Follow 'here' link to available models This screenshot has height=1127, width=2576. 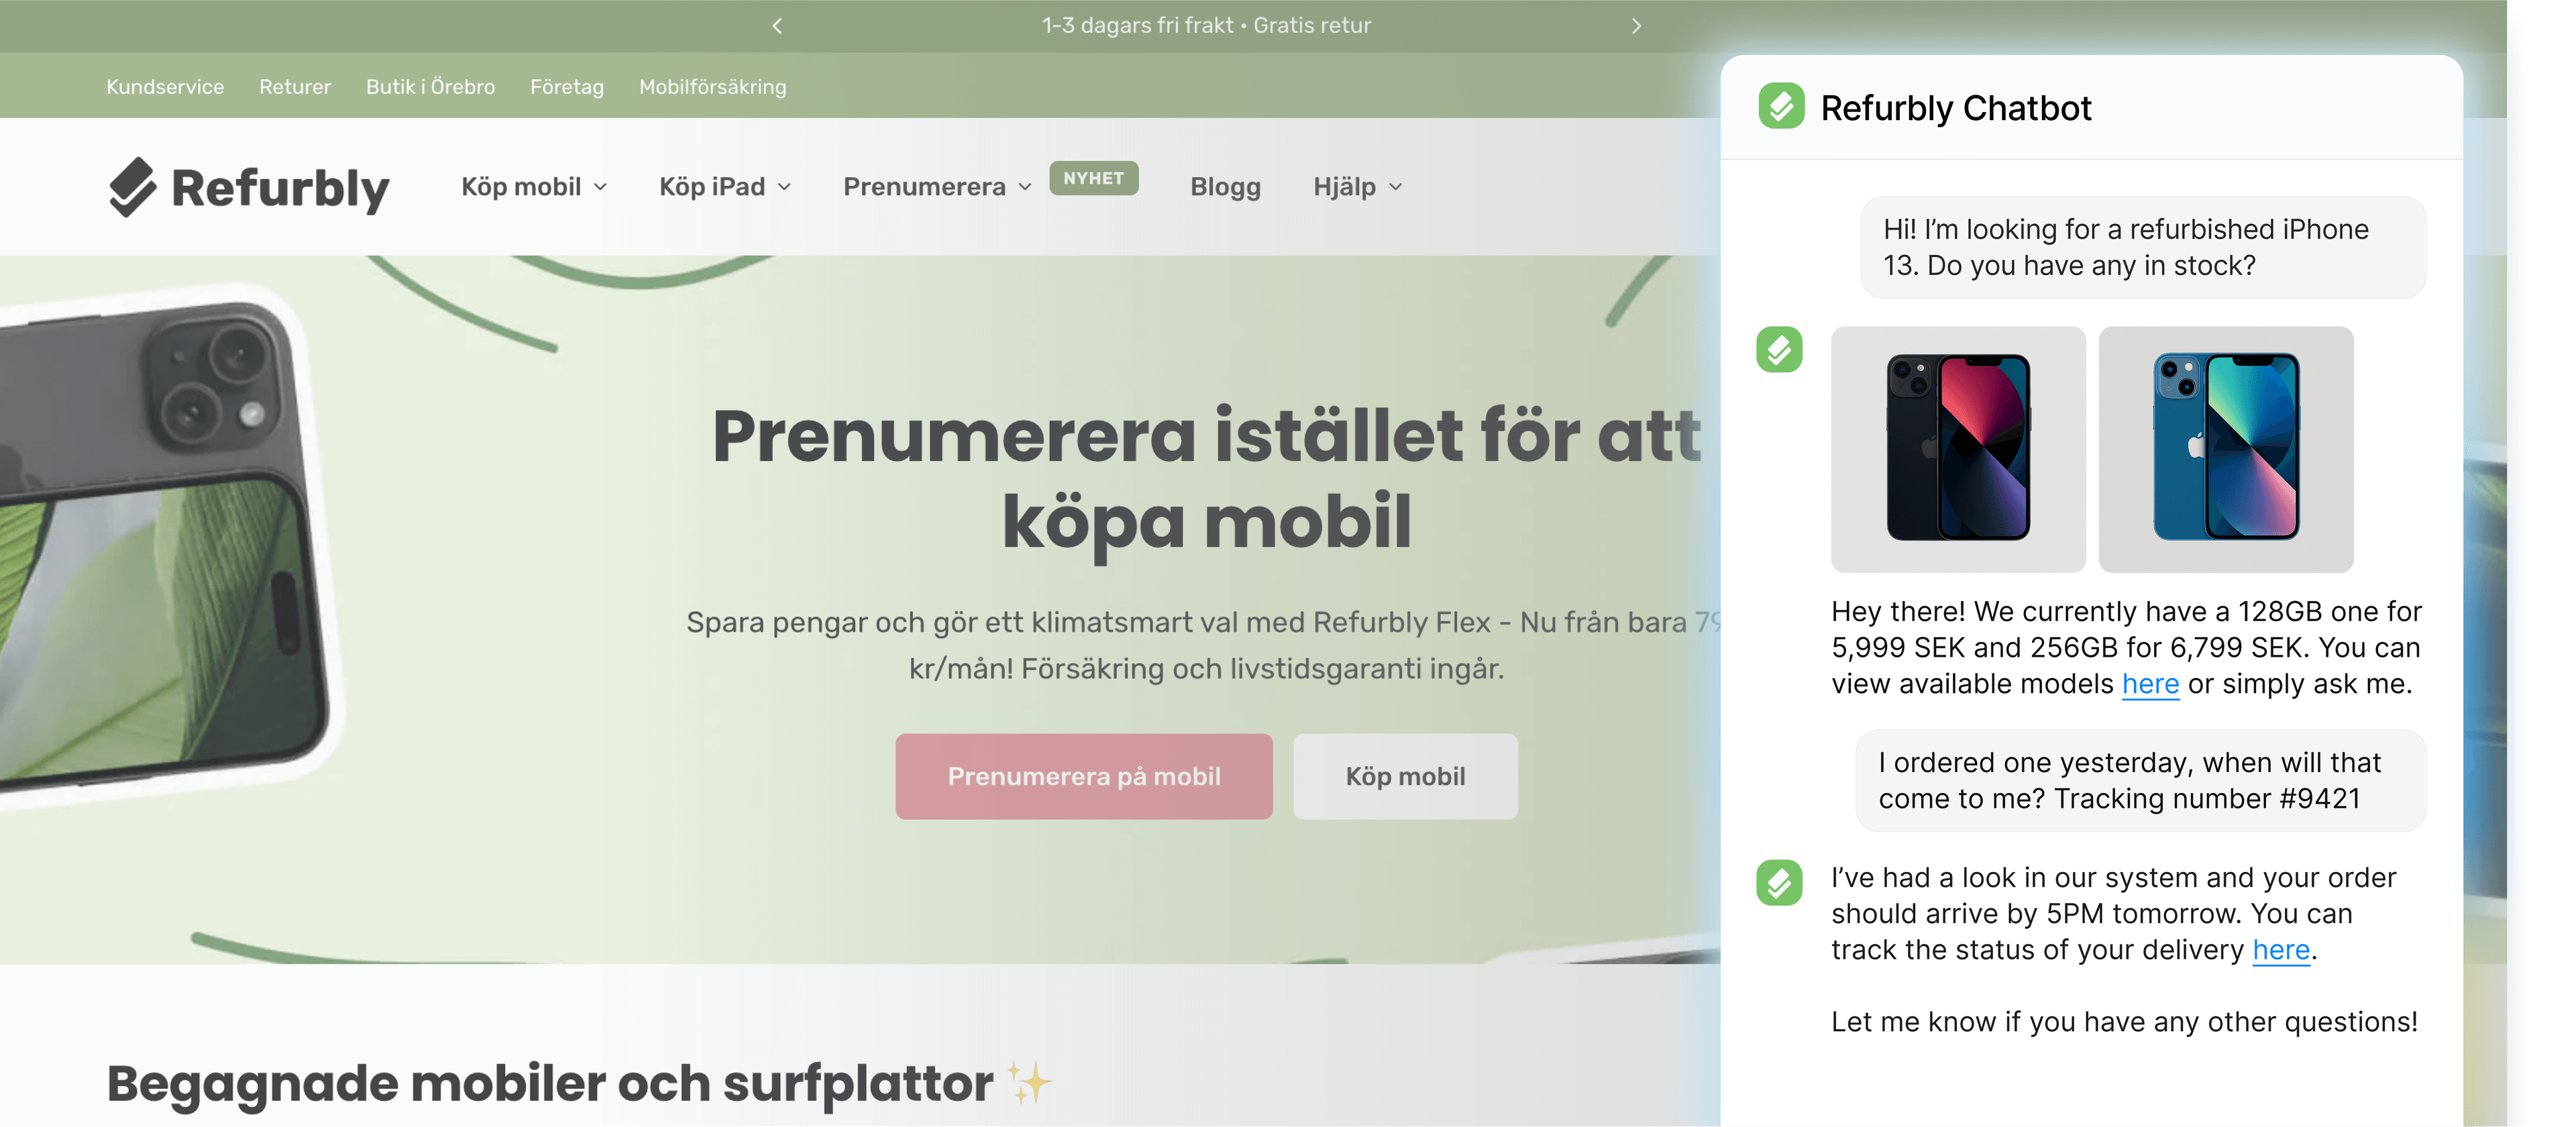2150,684
